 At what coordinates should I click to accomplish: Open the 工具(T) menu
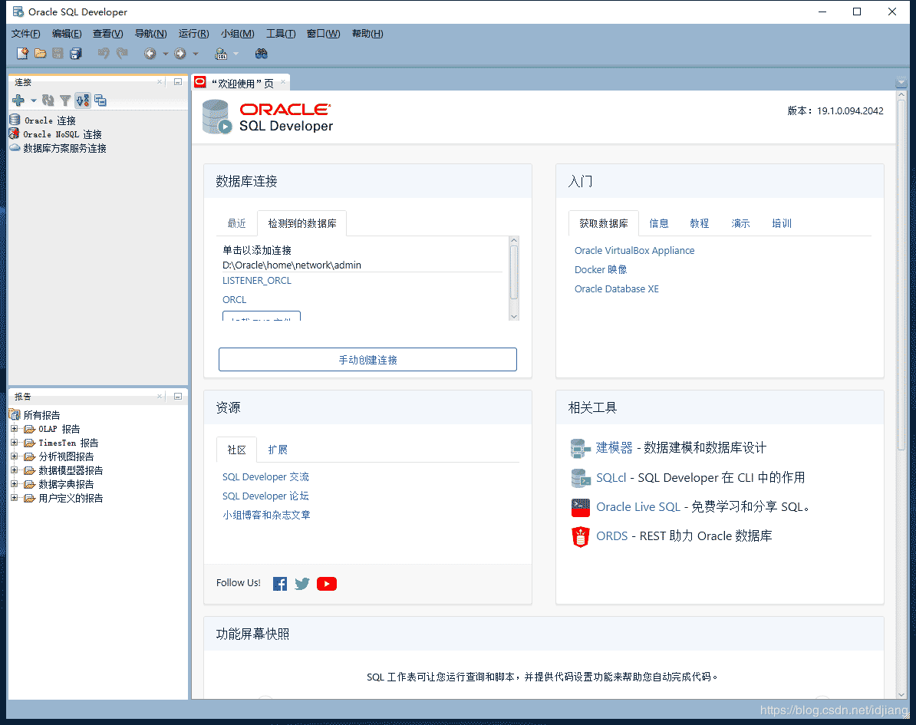coord(281,34)
